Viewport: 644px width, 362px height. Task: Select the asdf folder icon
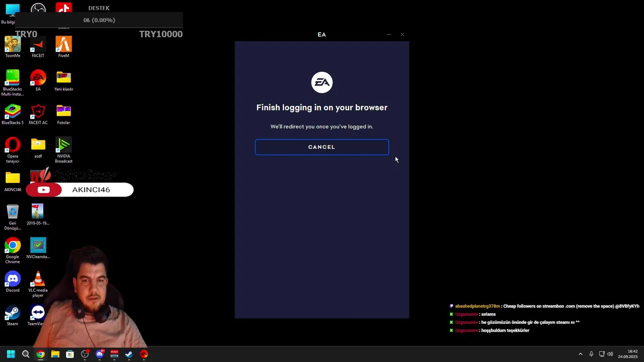point(38,148)
